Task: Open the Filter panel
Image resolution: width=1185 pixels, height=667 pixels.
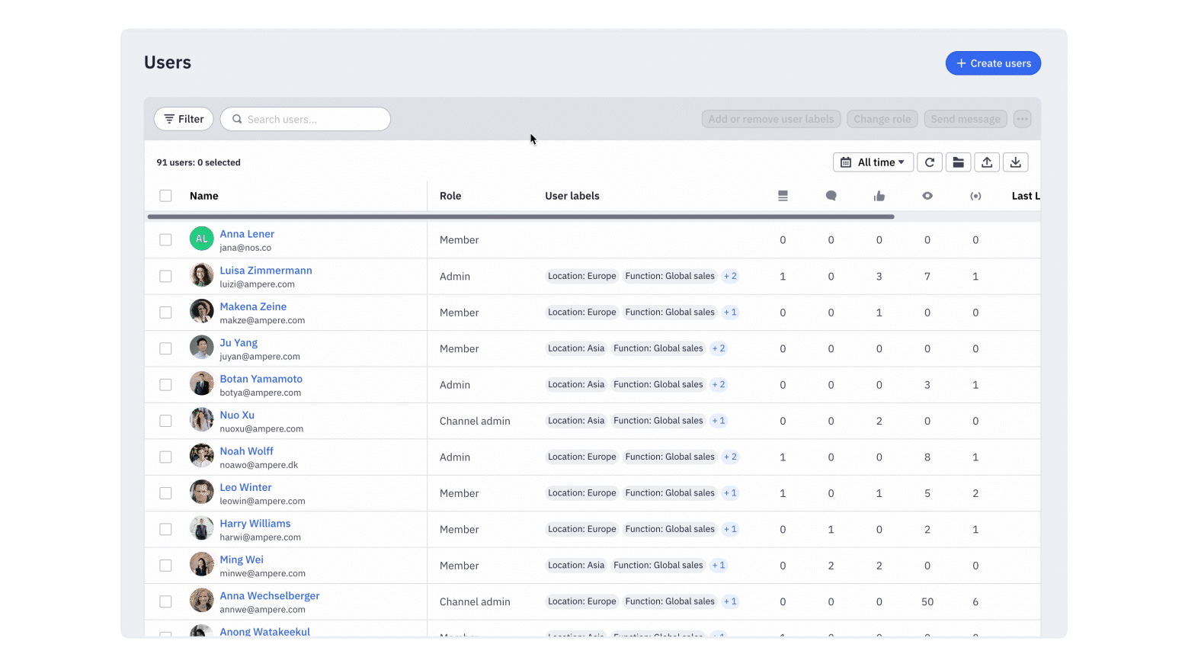Action: pyautogui.click(x=183, y=119)
